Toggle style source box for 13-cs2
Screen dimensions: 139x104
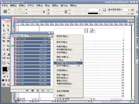(x=12, y=84)
